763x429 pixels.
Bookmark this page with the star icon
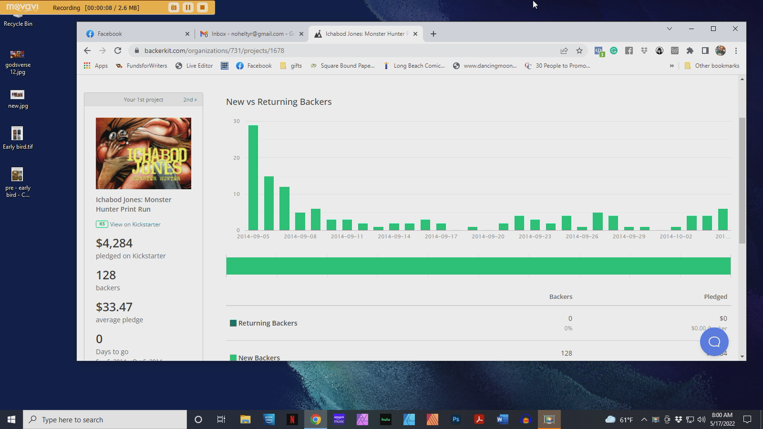coord(578,50)
